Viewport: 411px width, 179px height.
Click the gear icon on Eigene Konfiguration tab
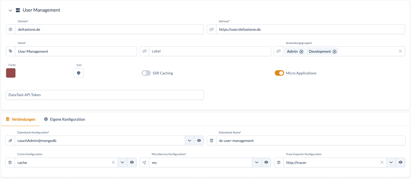tap(46, 119)
